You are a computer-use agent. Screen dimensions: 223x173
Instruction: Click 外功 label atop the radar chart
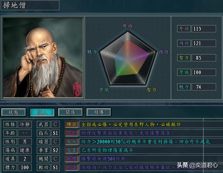[128, 26]
